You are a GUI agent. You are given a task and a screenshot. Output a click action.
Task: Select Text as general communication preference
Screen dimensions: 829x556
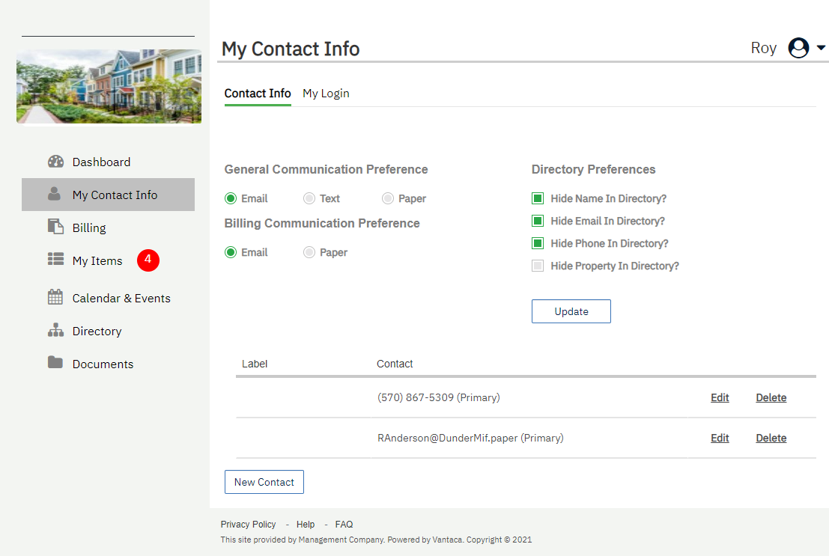tap(308, 198)
